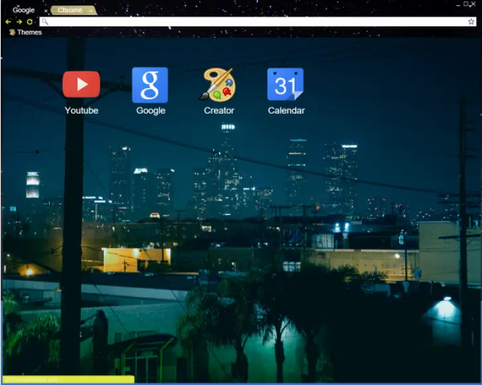Launch the Google search app icon
This screenshot has width=482, height=385.
pyautogui.click(x=150, y=85)
